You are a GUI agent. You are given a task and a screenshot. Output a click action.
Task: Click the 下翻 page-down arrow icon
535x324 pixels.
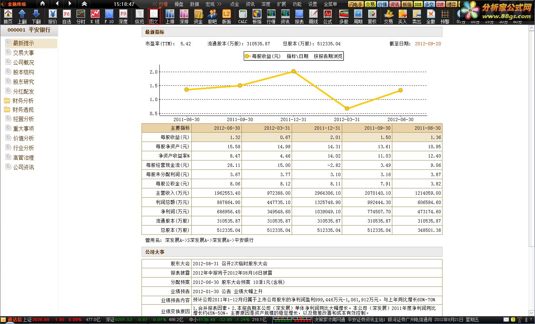coord(36,16)
